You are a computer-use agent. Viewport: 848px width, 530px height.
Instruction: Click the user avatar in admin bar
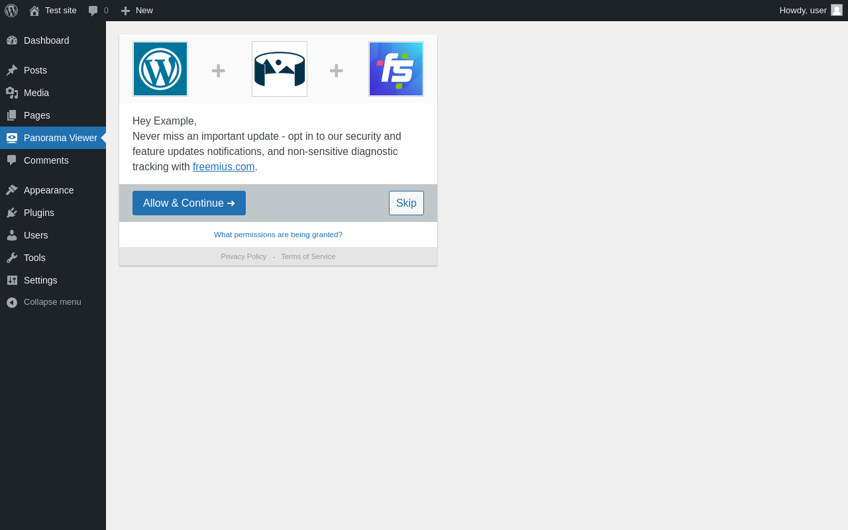837,10
